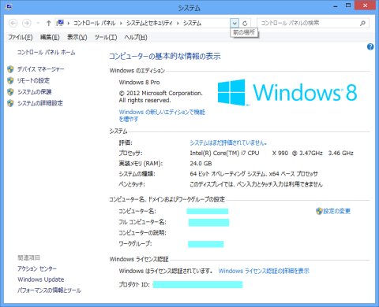Viewport: 379px width, 307px height.
Task: Click Windows はライセンス認証されています text
Action: [x=166, y=271]
